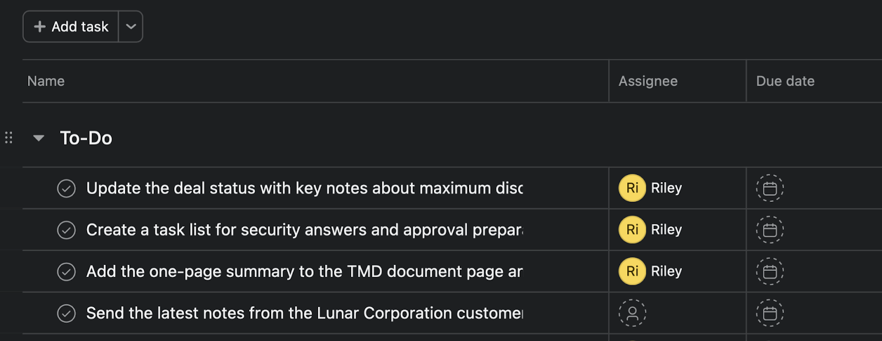Click the Name column header

tap(46, 81)
